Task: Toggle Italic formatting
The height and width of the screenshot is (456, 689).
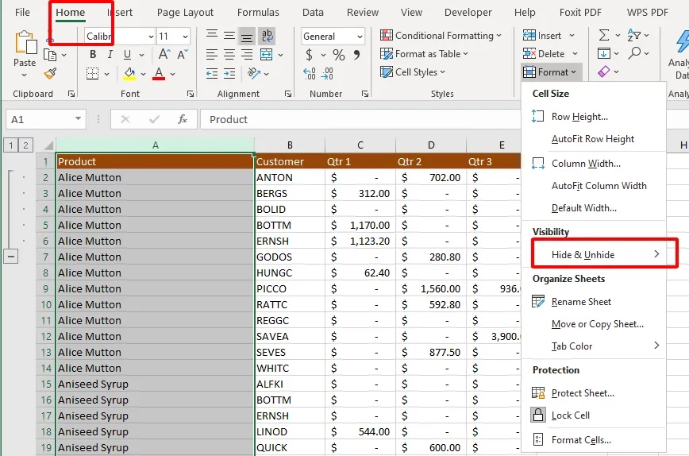Action: pos(110,55)
